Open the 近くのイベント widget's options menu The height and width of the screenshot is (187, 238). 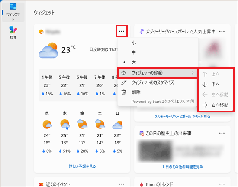tap(122, 184)
